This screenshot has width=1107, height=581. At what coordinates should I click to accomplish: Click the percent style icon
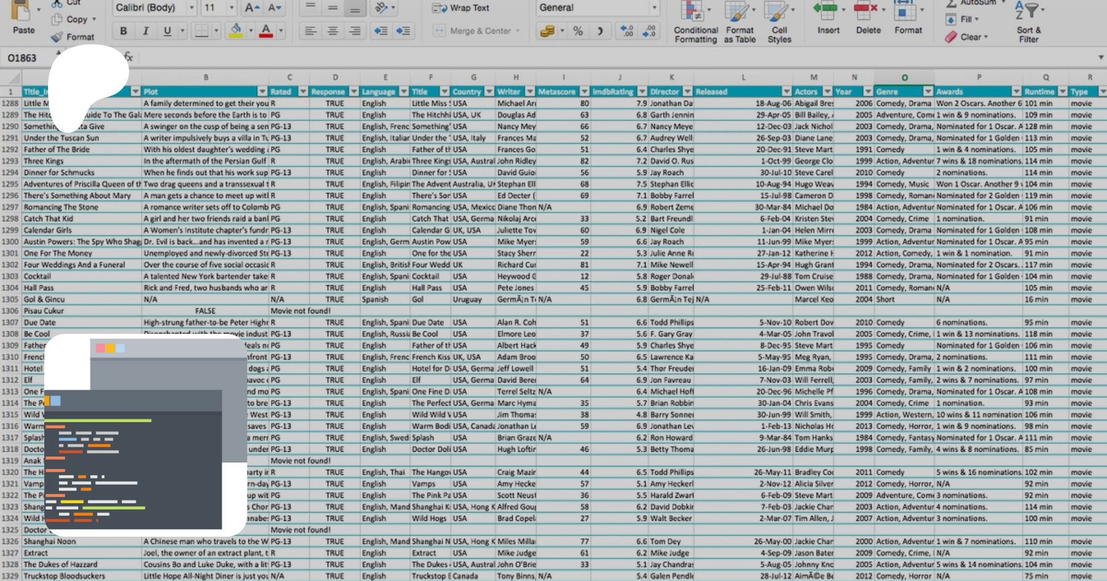[577, 31]
